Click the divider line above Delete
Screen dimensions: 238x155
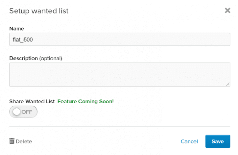click(x=120, y=126)
